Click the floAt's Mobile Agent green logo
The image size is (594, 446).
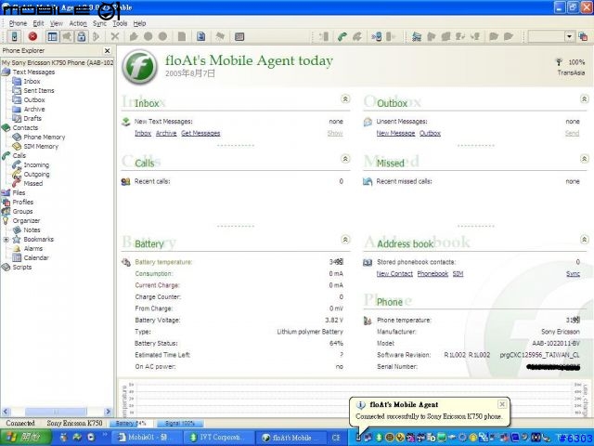click(x=140, y=67)
